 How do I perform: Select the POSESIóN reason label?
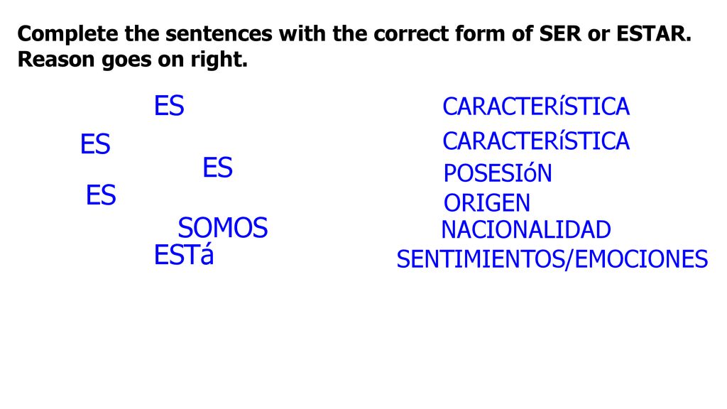(x=498, y=173)
